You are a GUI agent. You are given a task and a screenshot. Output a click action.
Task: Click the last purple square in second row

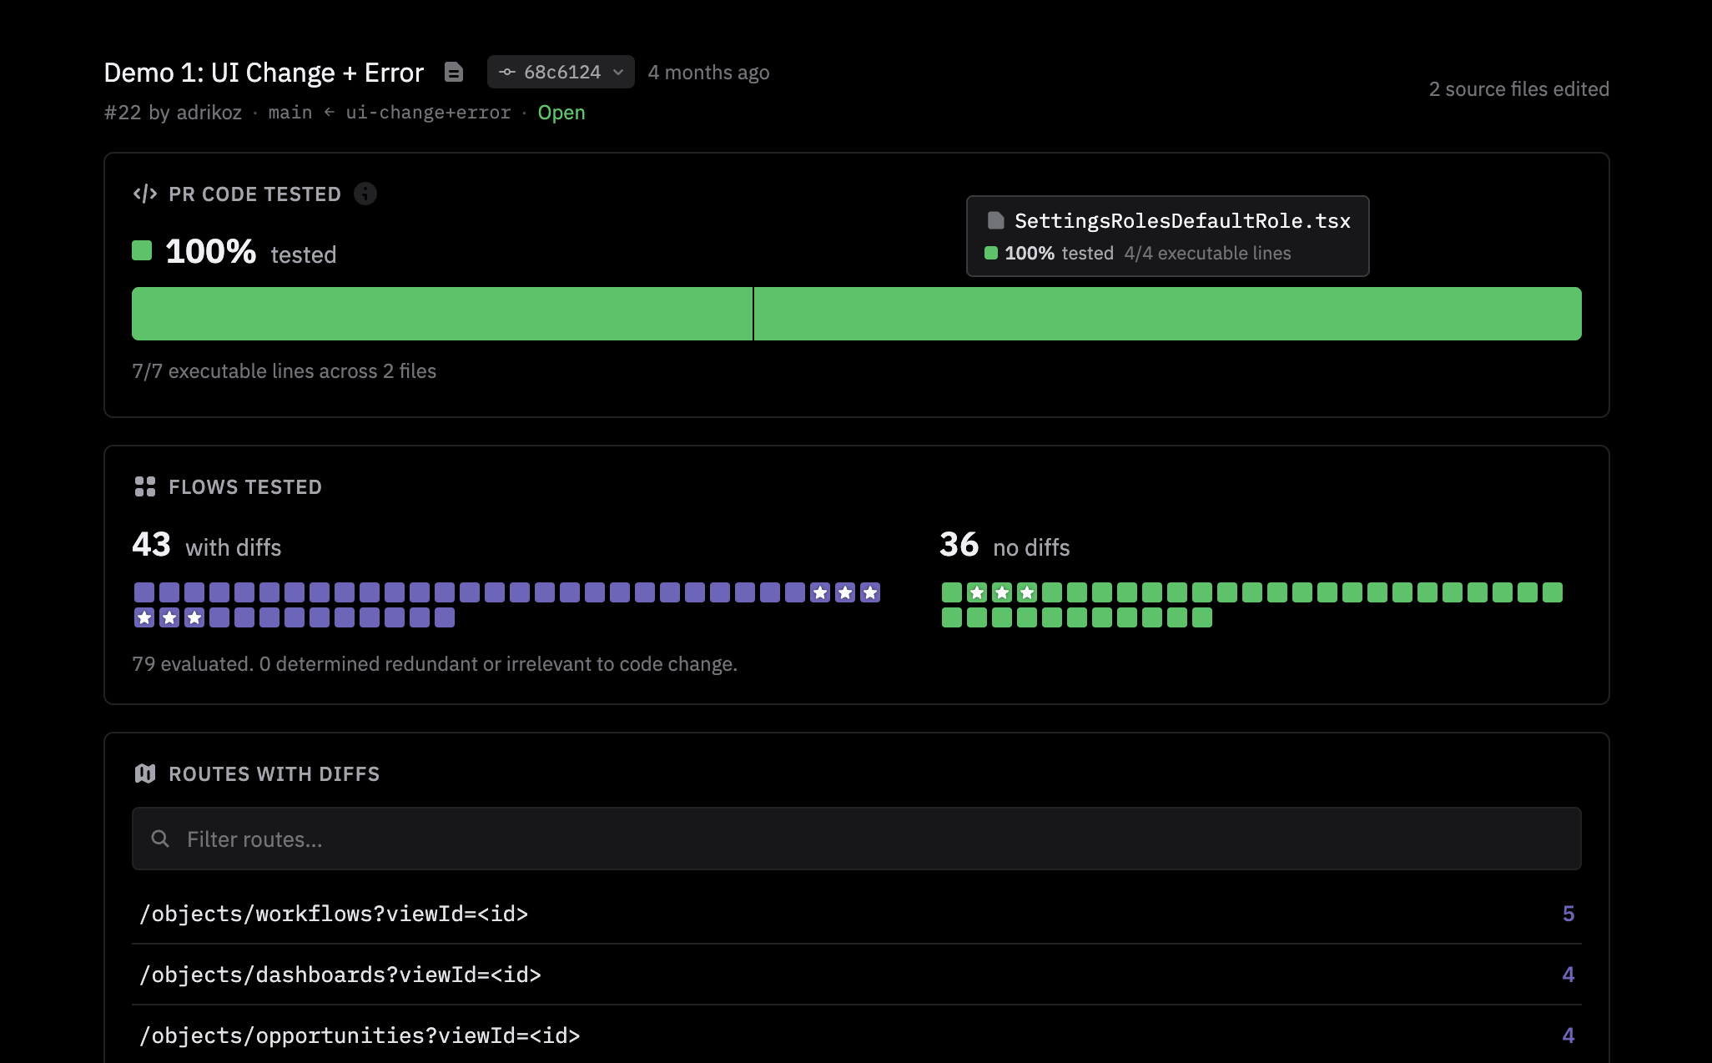(x=445, y=617)
